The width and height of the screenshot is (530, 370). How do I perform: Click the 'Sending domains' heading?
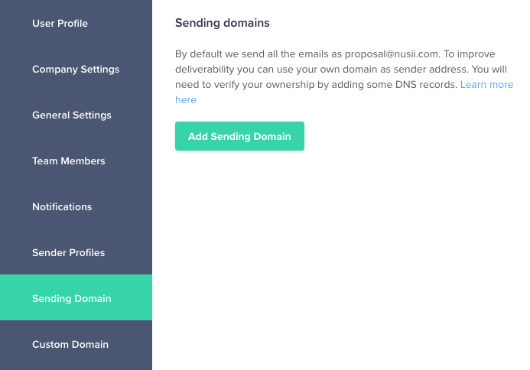tap(223, 23)
